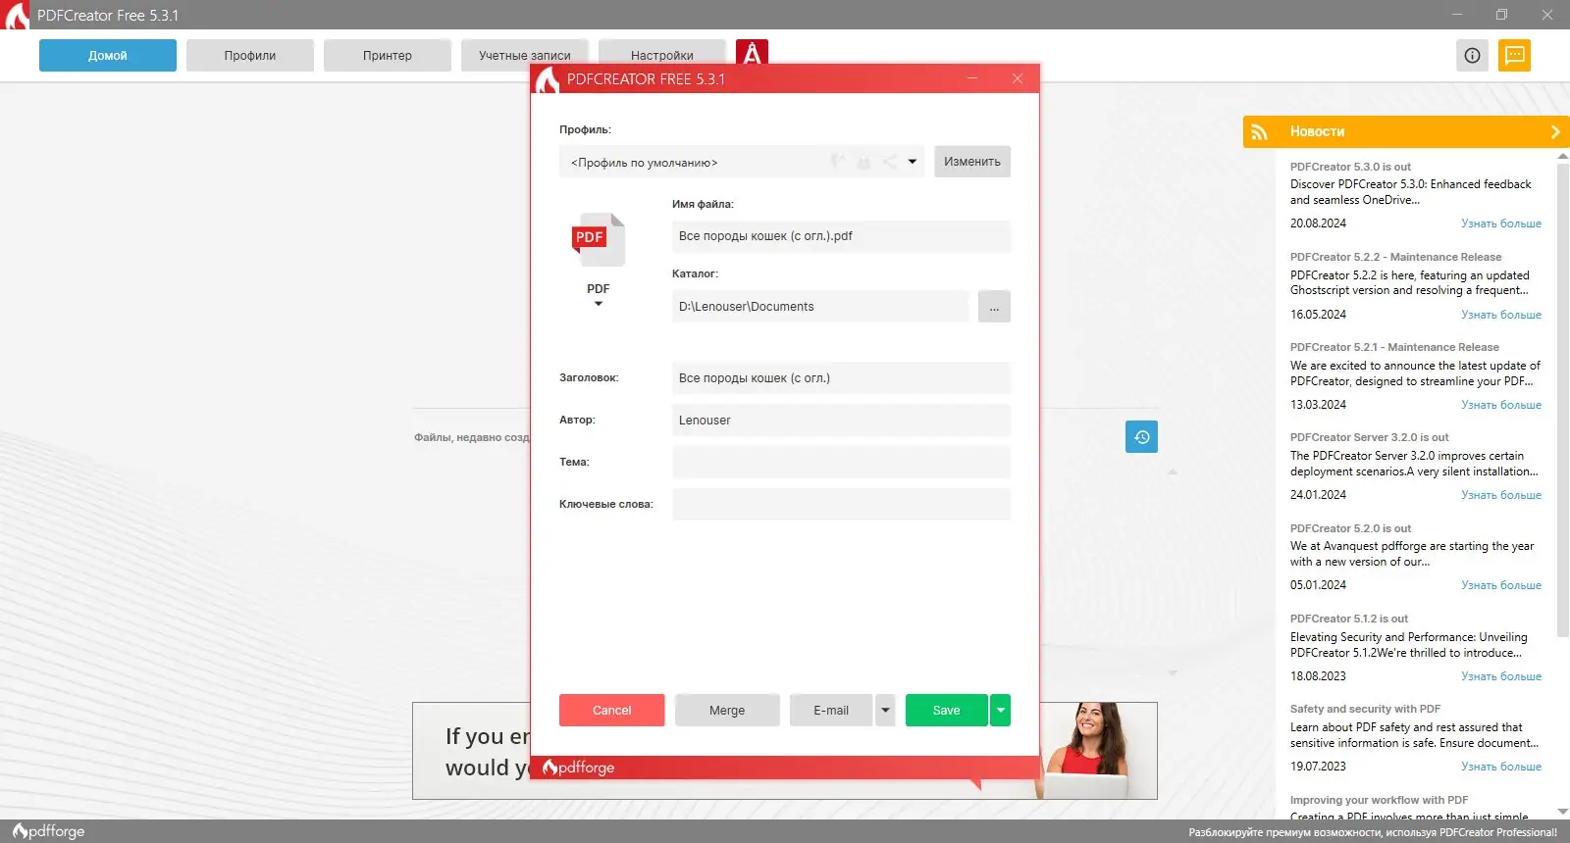Screen dimensions: 1570x843
Task: Click into the empty Тема field
Action: pyautogui.click(x=841, y=463)
